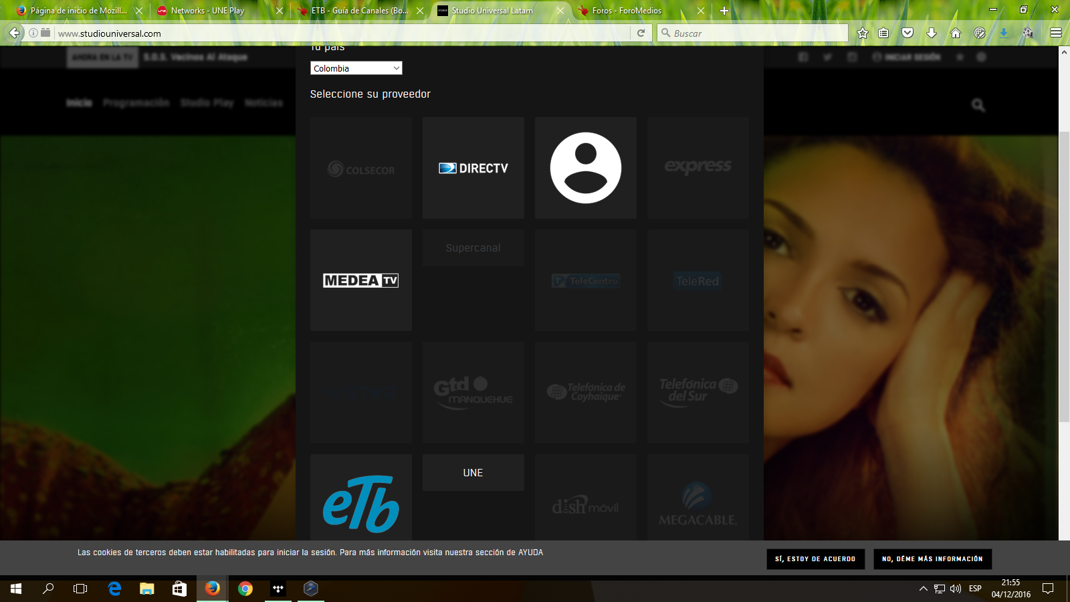1070x602 pixels.
Task: Open the Firefox hamburger menu
Action: pos(1055,33)
